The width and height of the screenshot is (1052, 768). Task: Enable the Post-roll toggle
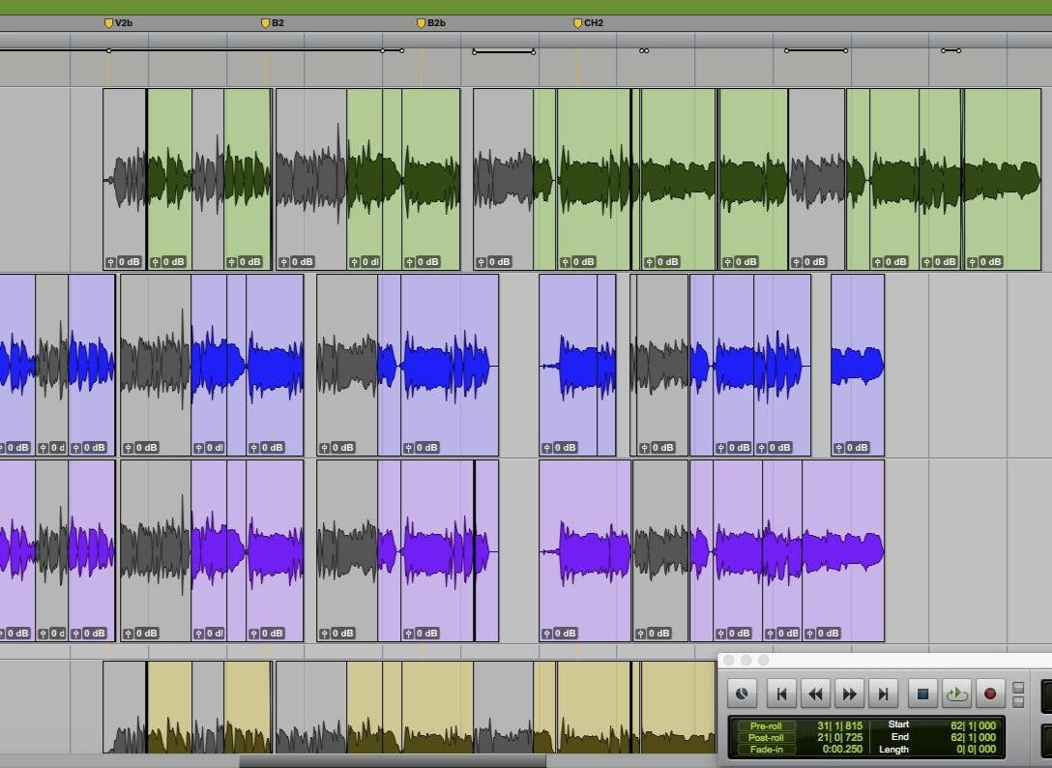point(766,737)
